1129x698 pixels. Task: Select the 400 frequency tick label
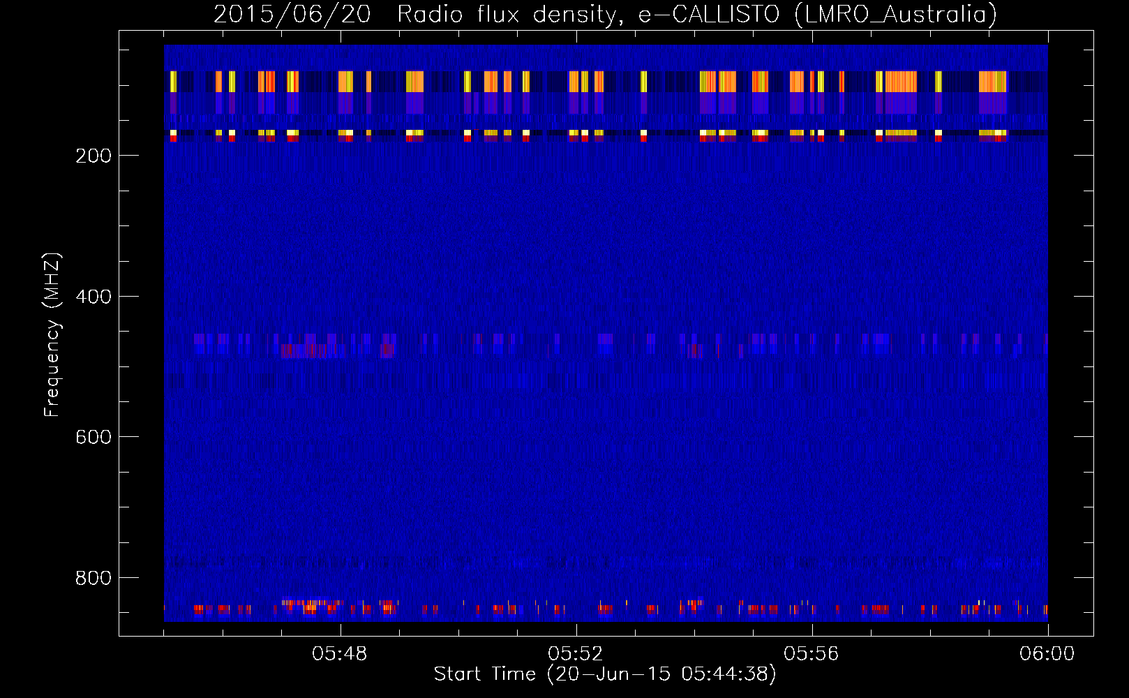94,297
